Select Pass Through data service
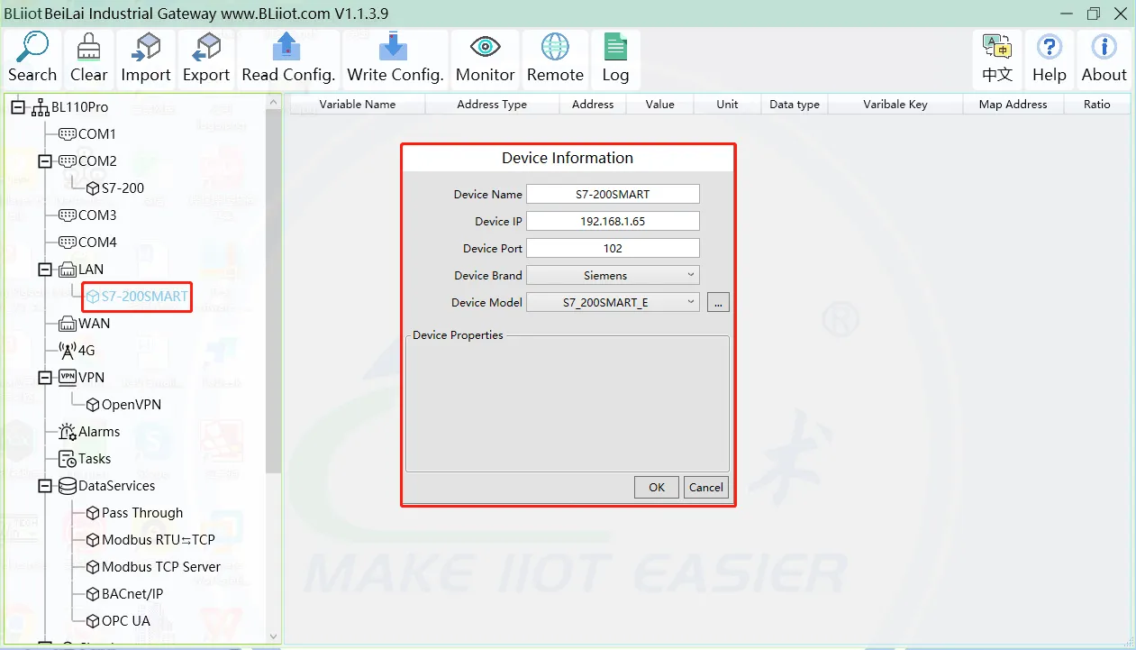The width and height of the screenshot is (1136, 650). [x=134, y=513]
